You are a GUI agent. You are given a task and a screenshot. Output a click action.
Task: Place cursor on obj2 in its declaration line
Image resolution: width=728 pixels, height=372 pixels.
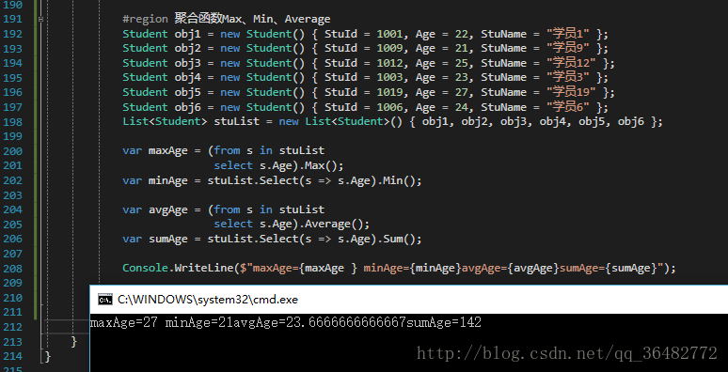click(x=187, y=48)
